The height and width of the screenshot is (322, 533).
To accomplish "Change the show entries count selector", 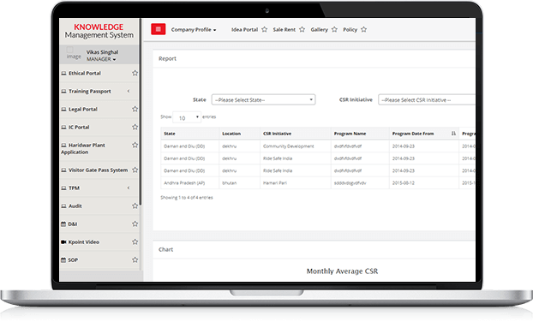I will [187, 117].
